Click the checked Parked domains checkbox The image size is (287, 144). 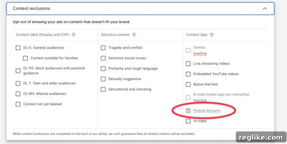(188, 111)
